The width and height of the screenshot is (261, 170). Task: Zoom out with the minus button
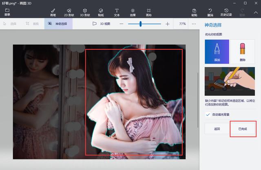[x=122, y=24]
